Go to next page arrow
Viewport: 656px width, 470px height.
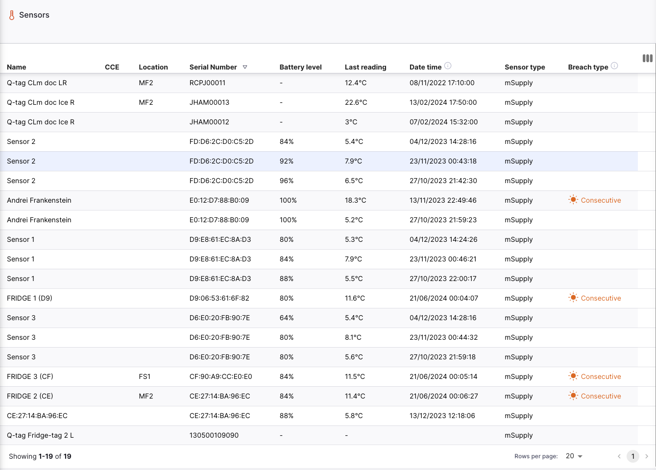click(647, 456)
